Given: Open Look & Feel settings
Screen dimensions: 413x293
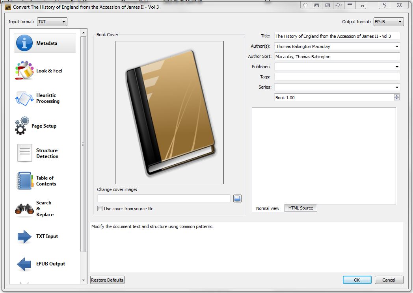Looking at the screenshot, I should 45,71.
